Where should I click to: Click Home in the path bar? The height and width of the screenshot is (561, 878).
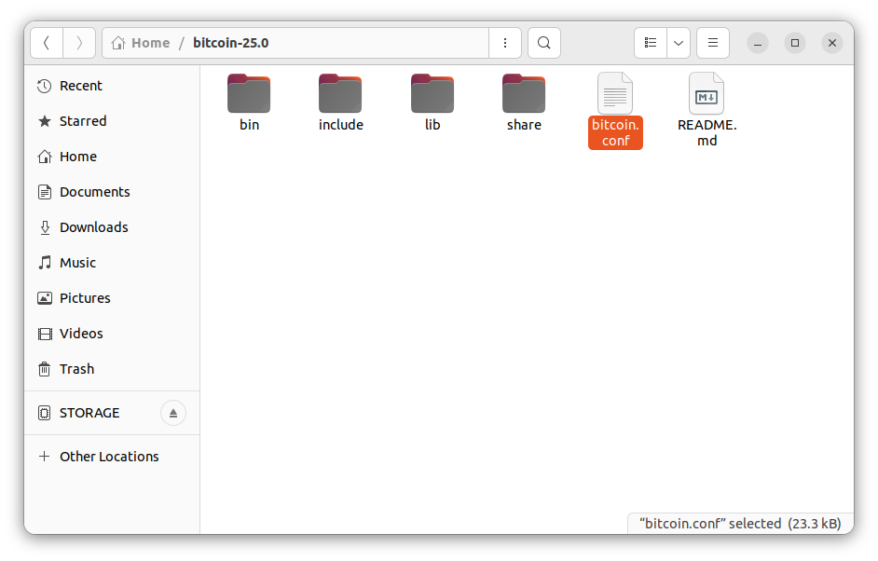(x=141, y=43)
